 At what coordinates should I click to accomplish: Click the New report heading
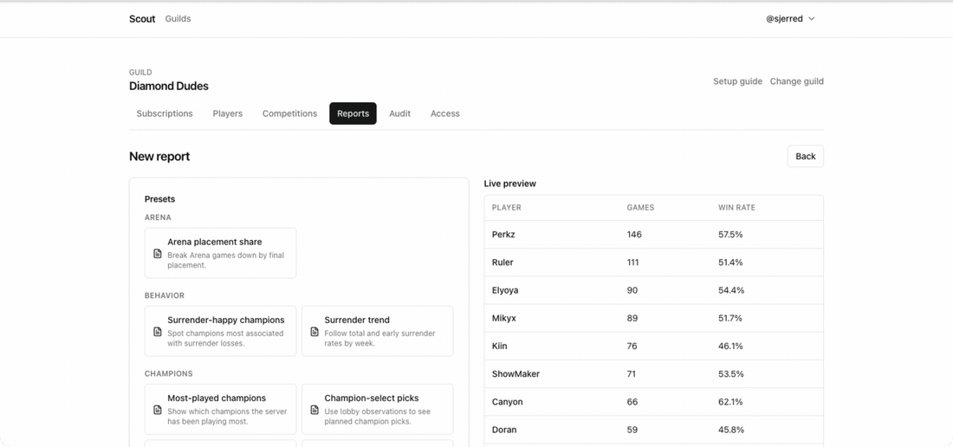(x=159, y=157)
